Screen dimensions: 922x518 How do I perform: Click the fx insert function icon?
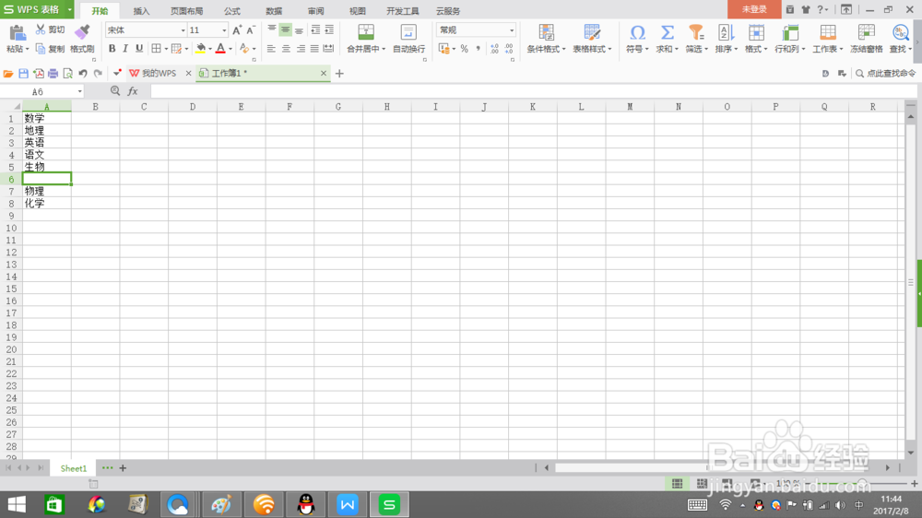pos(133,91)
